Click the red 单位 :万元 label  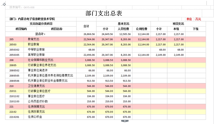pyautogui.click(x=193, y=19)
